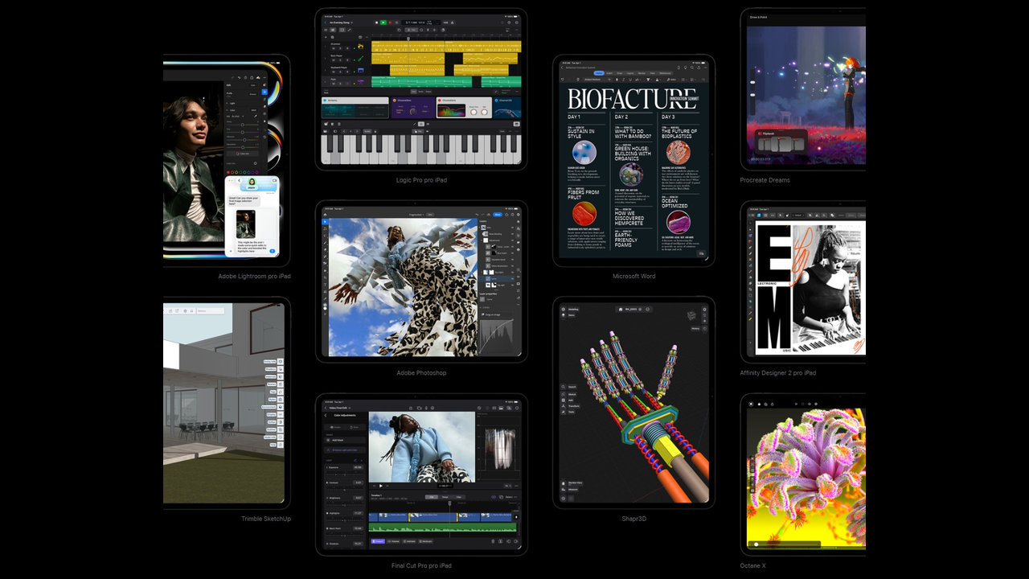Click the back arrow beside Color Adjustments

tap(326, 415)
